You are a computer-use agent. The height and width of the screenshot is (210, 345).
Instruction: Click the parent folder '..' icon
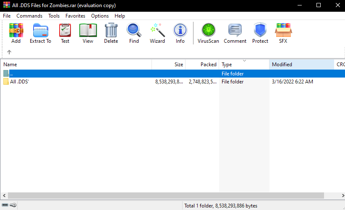[x=6, y=74]
